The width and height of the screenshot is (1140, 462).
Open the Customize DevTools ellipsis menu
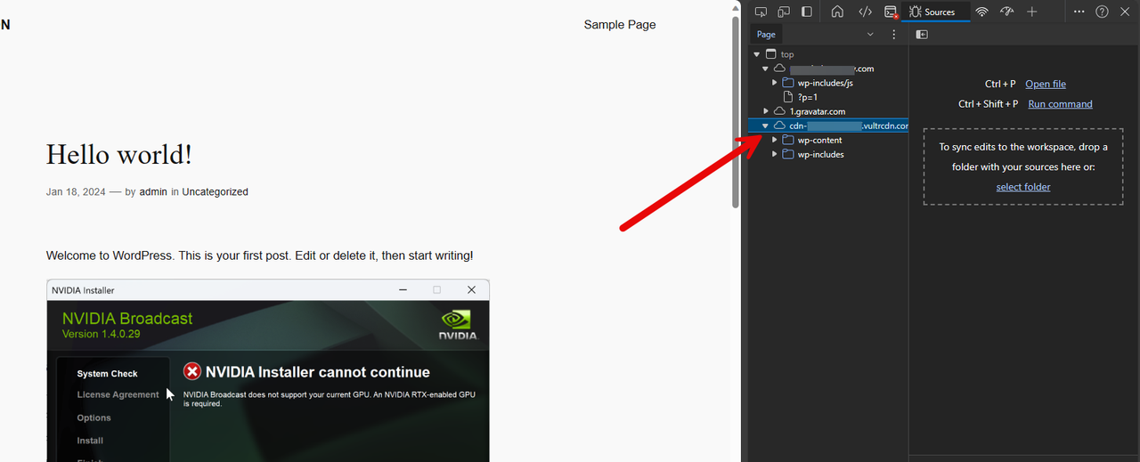1079,12
